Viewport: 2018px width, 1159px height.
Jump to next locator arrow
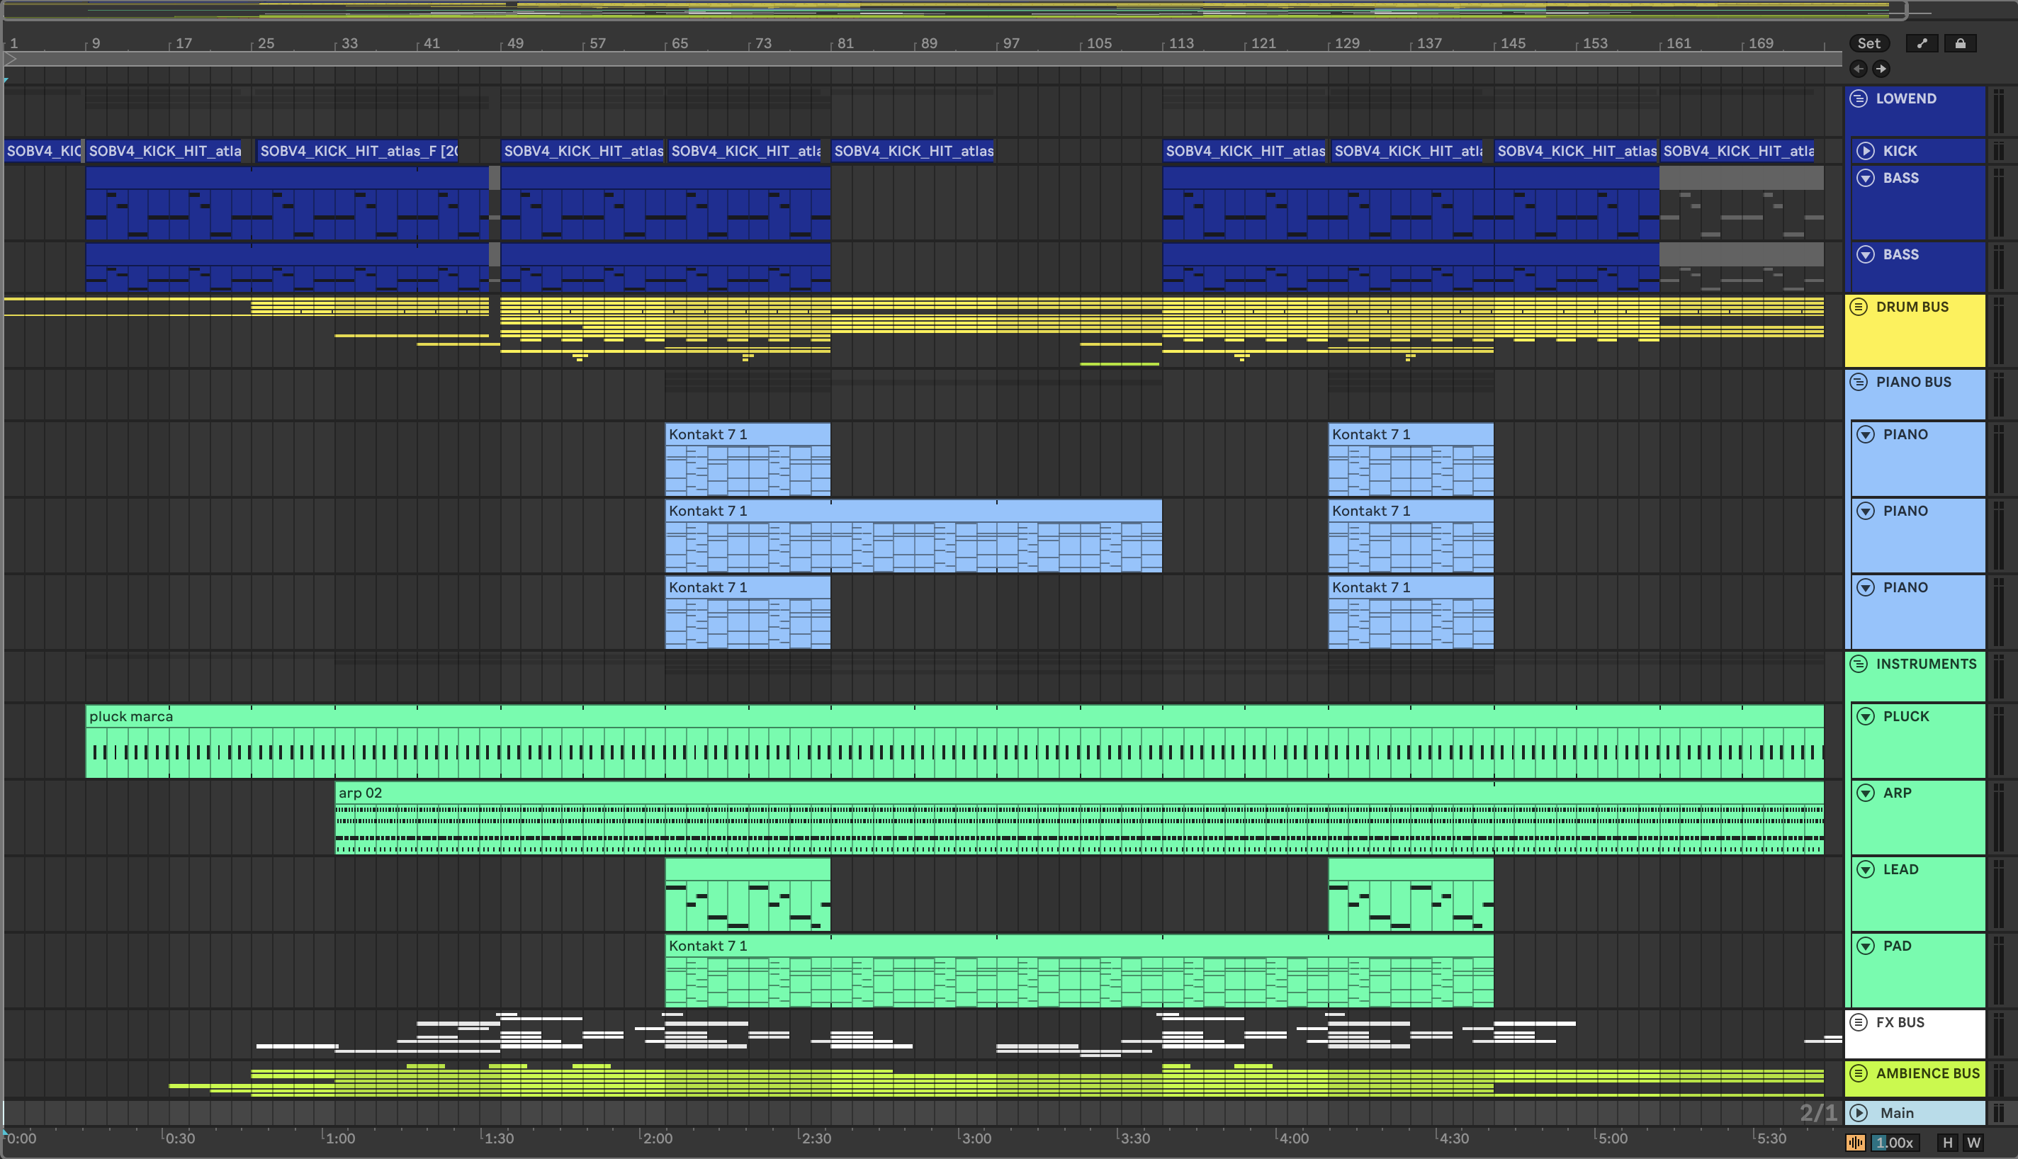click(x=1881, y=69)
